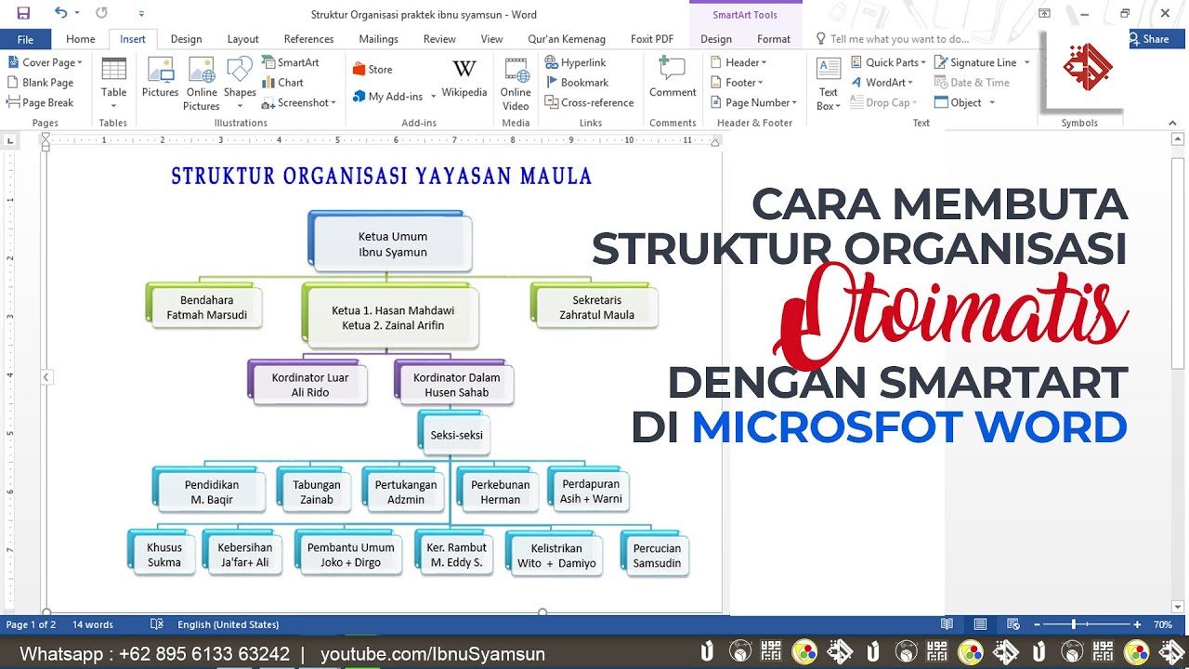Viewport: 1189px width, 669px height.
Task: Insert a Chart
Action: [282, 83]
